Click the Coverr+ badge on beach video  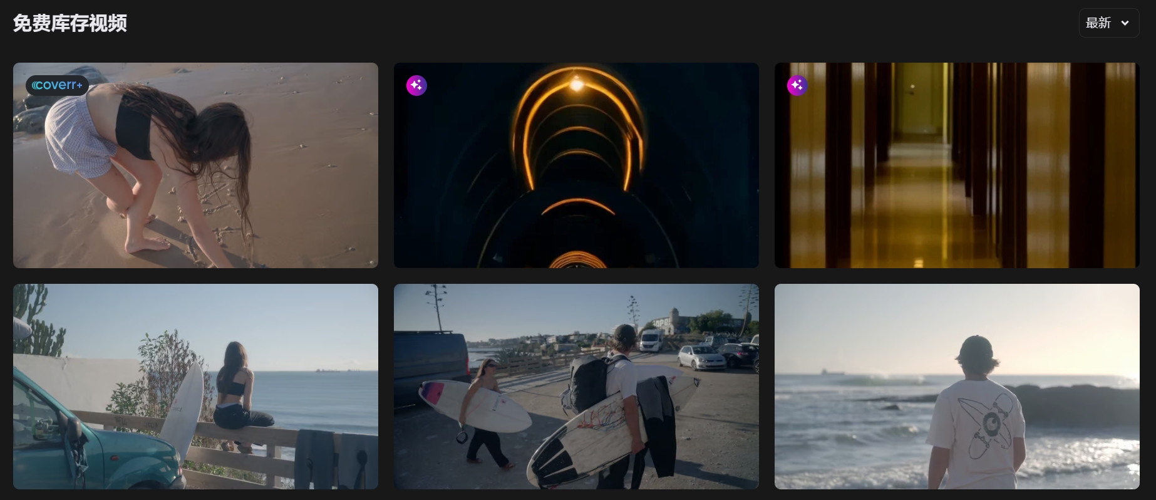tap(57, 85)
